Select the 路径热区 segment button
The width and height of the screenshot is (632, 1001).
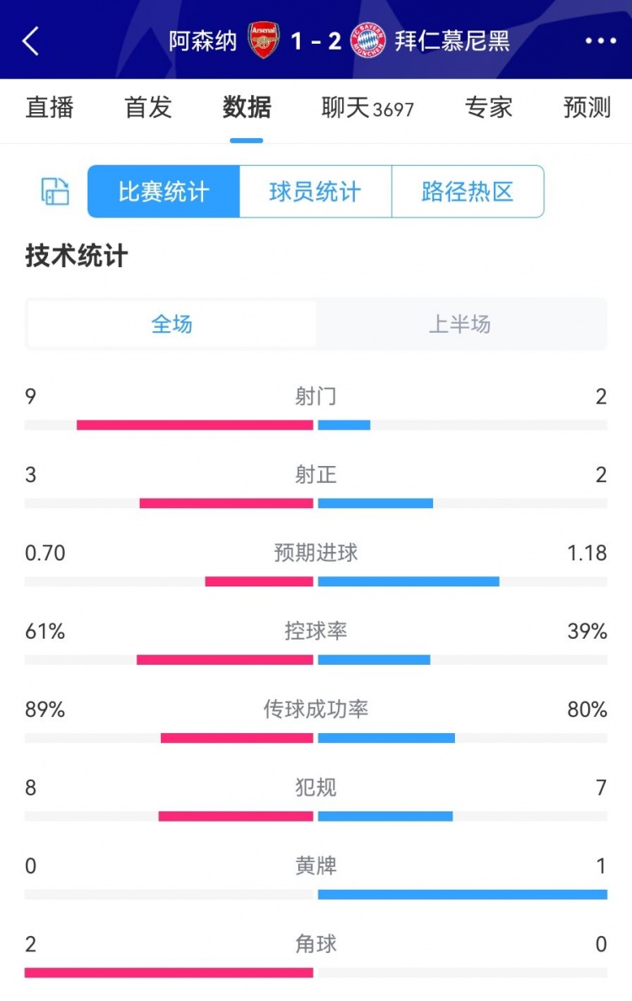468,191
